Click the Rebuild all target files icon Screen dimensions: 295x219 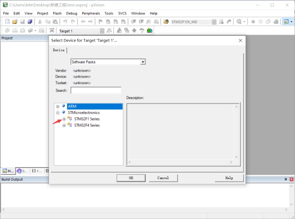pyautogui.click(x=22, y=30)
